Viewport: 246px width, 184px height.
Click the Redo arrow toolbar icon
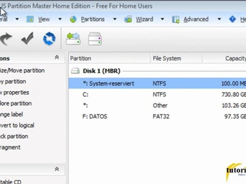point(6,39)
